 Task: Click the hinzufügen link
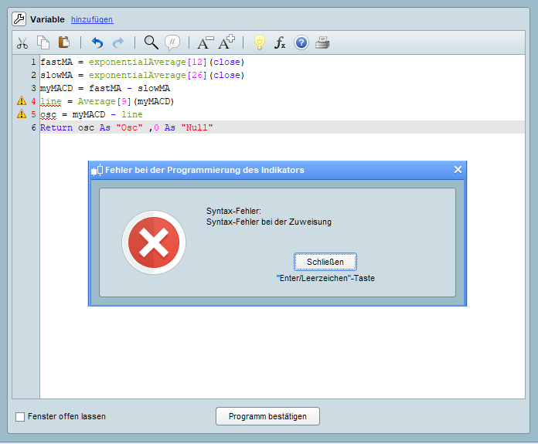(92, 19)
